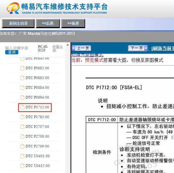The height and width of the screenshot is (173, 174).
Task: Open DTC P0883:00 tree entry
Action: click(37, 78)
